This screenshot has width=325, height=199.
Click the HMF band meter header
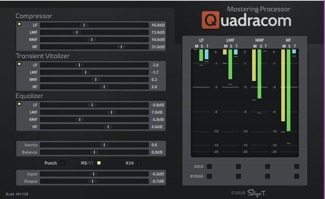pos(259,40)
